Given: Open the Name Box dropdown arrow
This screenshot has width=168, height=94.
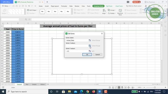Looking at the screenshot, I should 19,19.
